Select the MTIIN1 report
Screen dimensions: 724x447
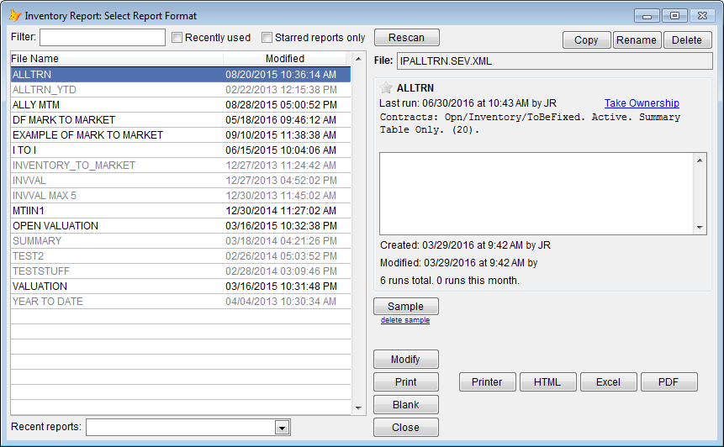[x=181, y=211]
